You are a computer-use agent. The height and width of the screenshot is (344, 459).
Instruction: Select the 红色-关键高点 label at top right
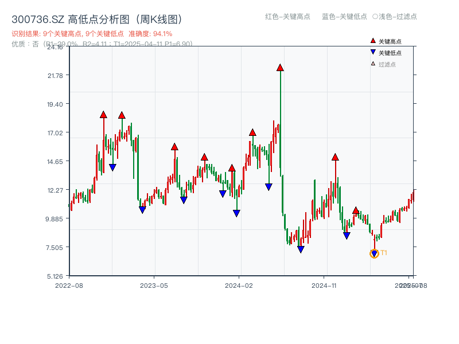click(x=286, y=17)
